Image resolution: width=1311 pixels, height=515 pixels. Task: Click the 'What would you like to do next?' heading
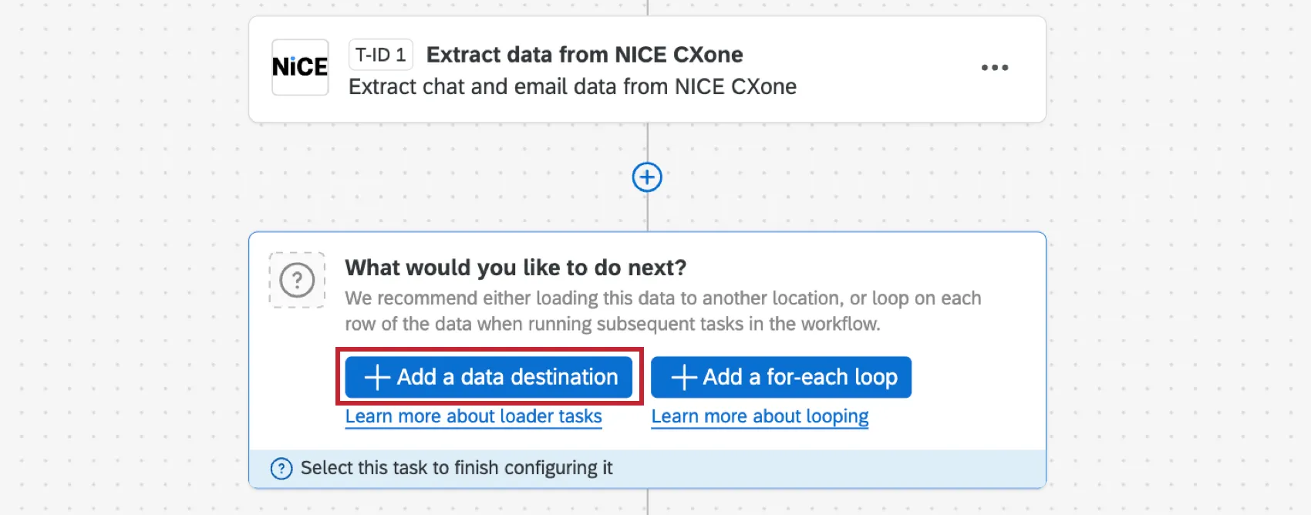tap(515, 268)
